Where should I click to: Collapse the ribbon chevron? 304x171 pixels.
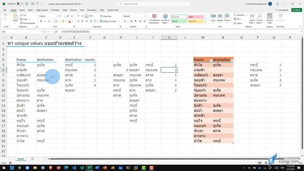[300, 27]
